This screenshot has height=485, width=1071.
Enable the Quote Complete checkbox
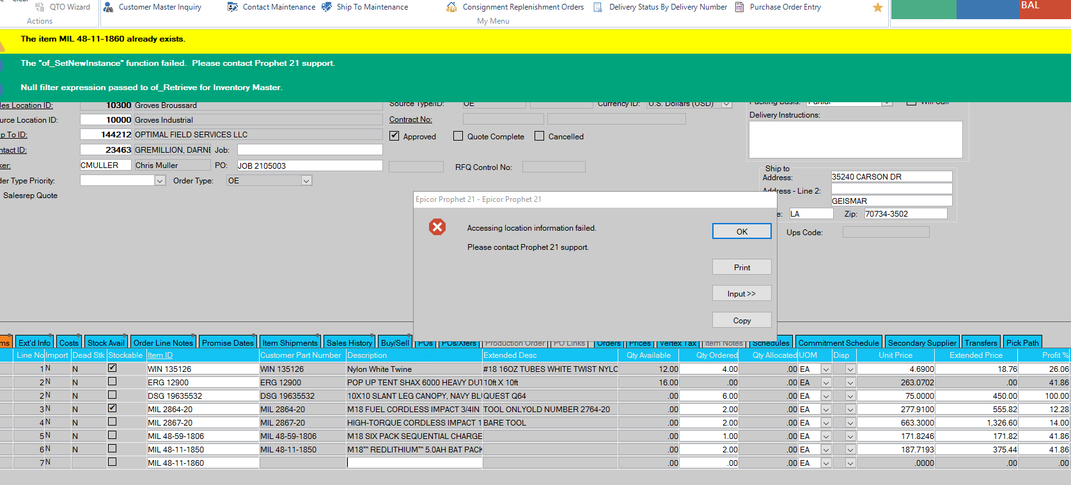click(458, 136)
